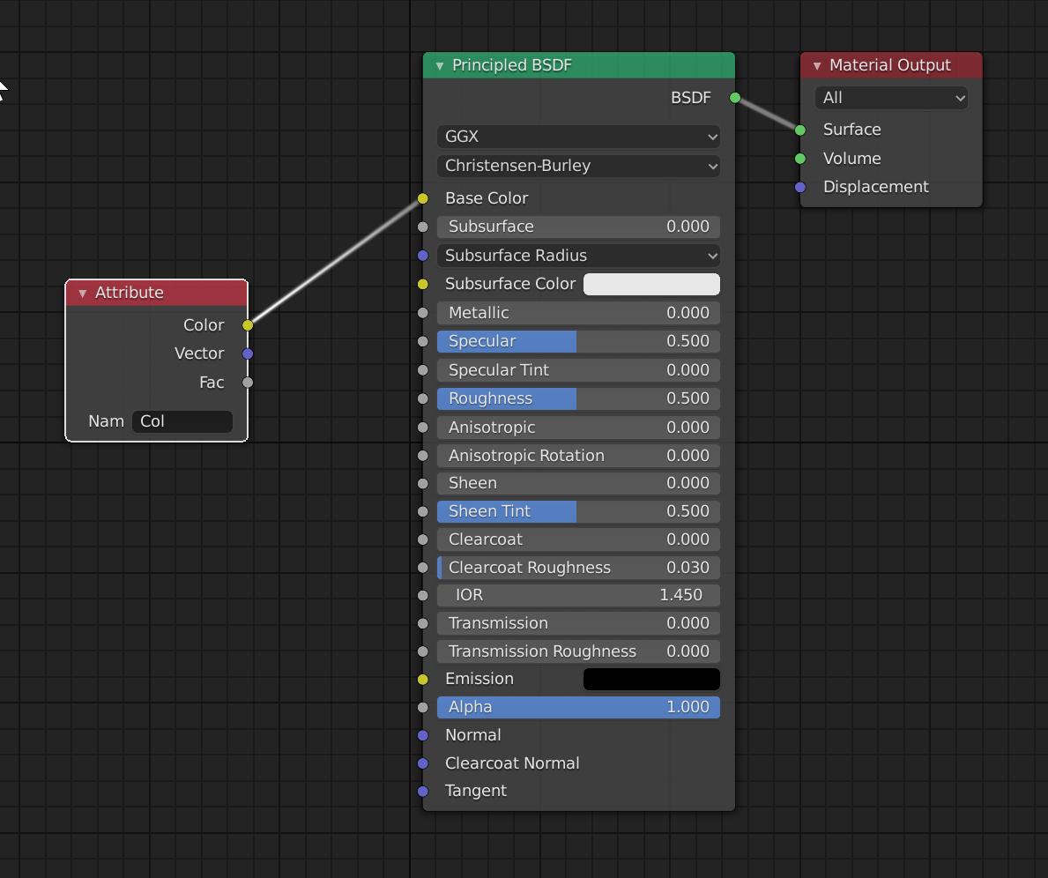This screenshot has height=878, width=1048.
Task: Click the Clearcoat Roughness slider
Action: (578, 568)
